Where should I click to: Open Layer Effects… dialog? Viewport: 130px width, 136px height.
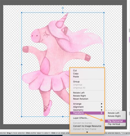tap(87, 118)
